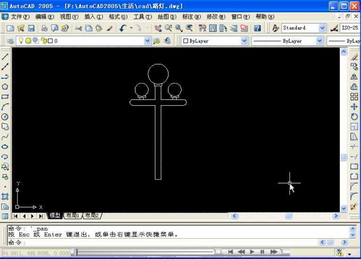This screenshot has width=361, height=259.
Task: Toggle layer 0 on/off lightbulb
Action: click(21, 41)
